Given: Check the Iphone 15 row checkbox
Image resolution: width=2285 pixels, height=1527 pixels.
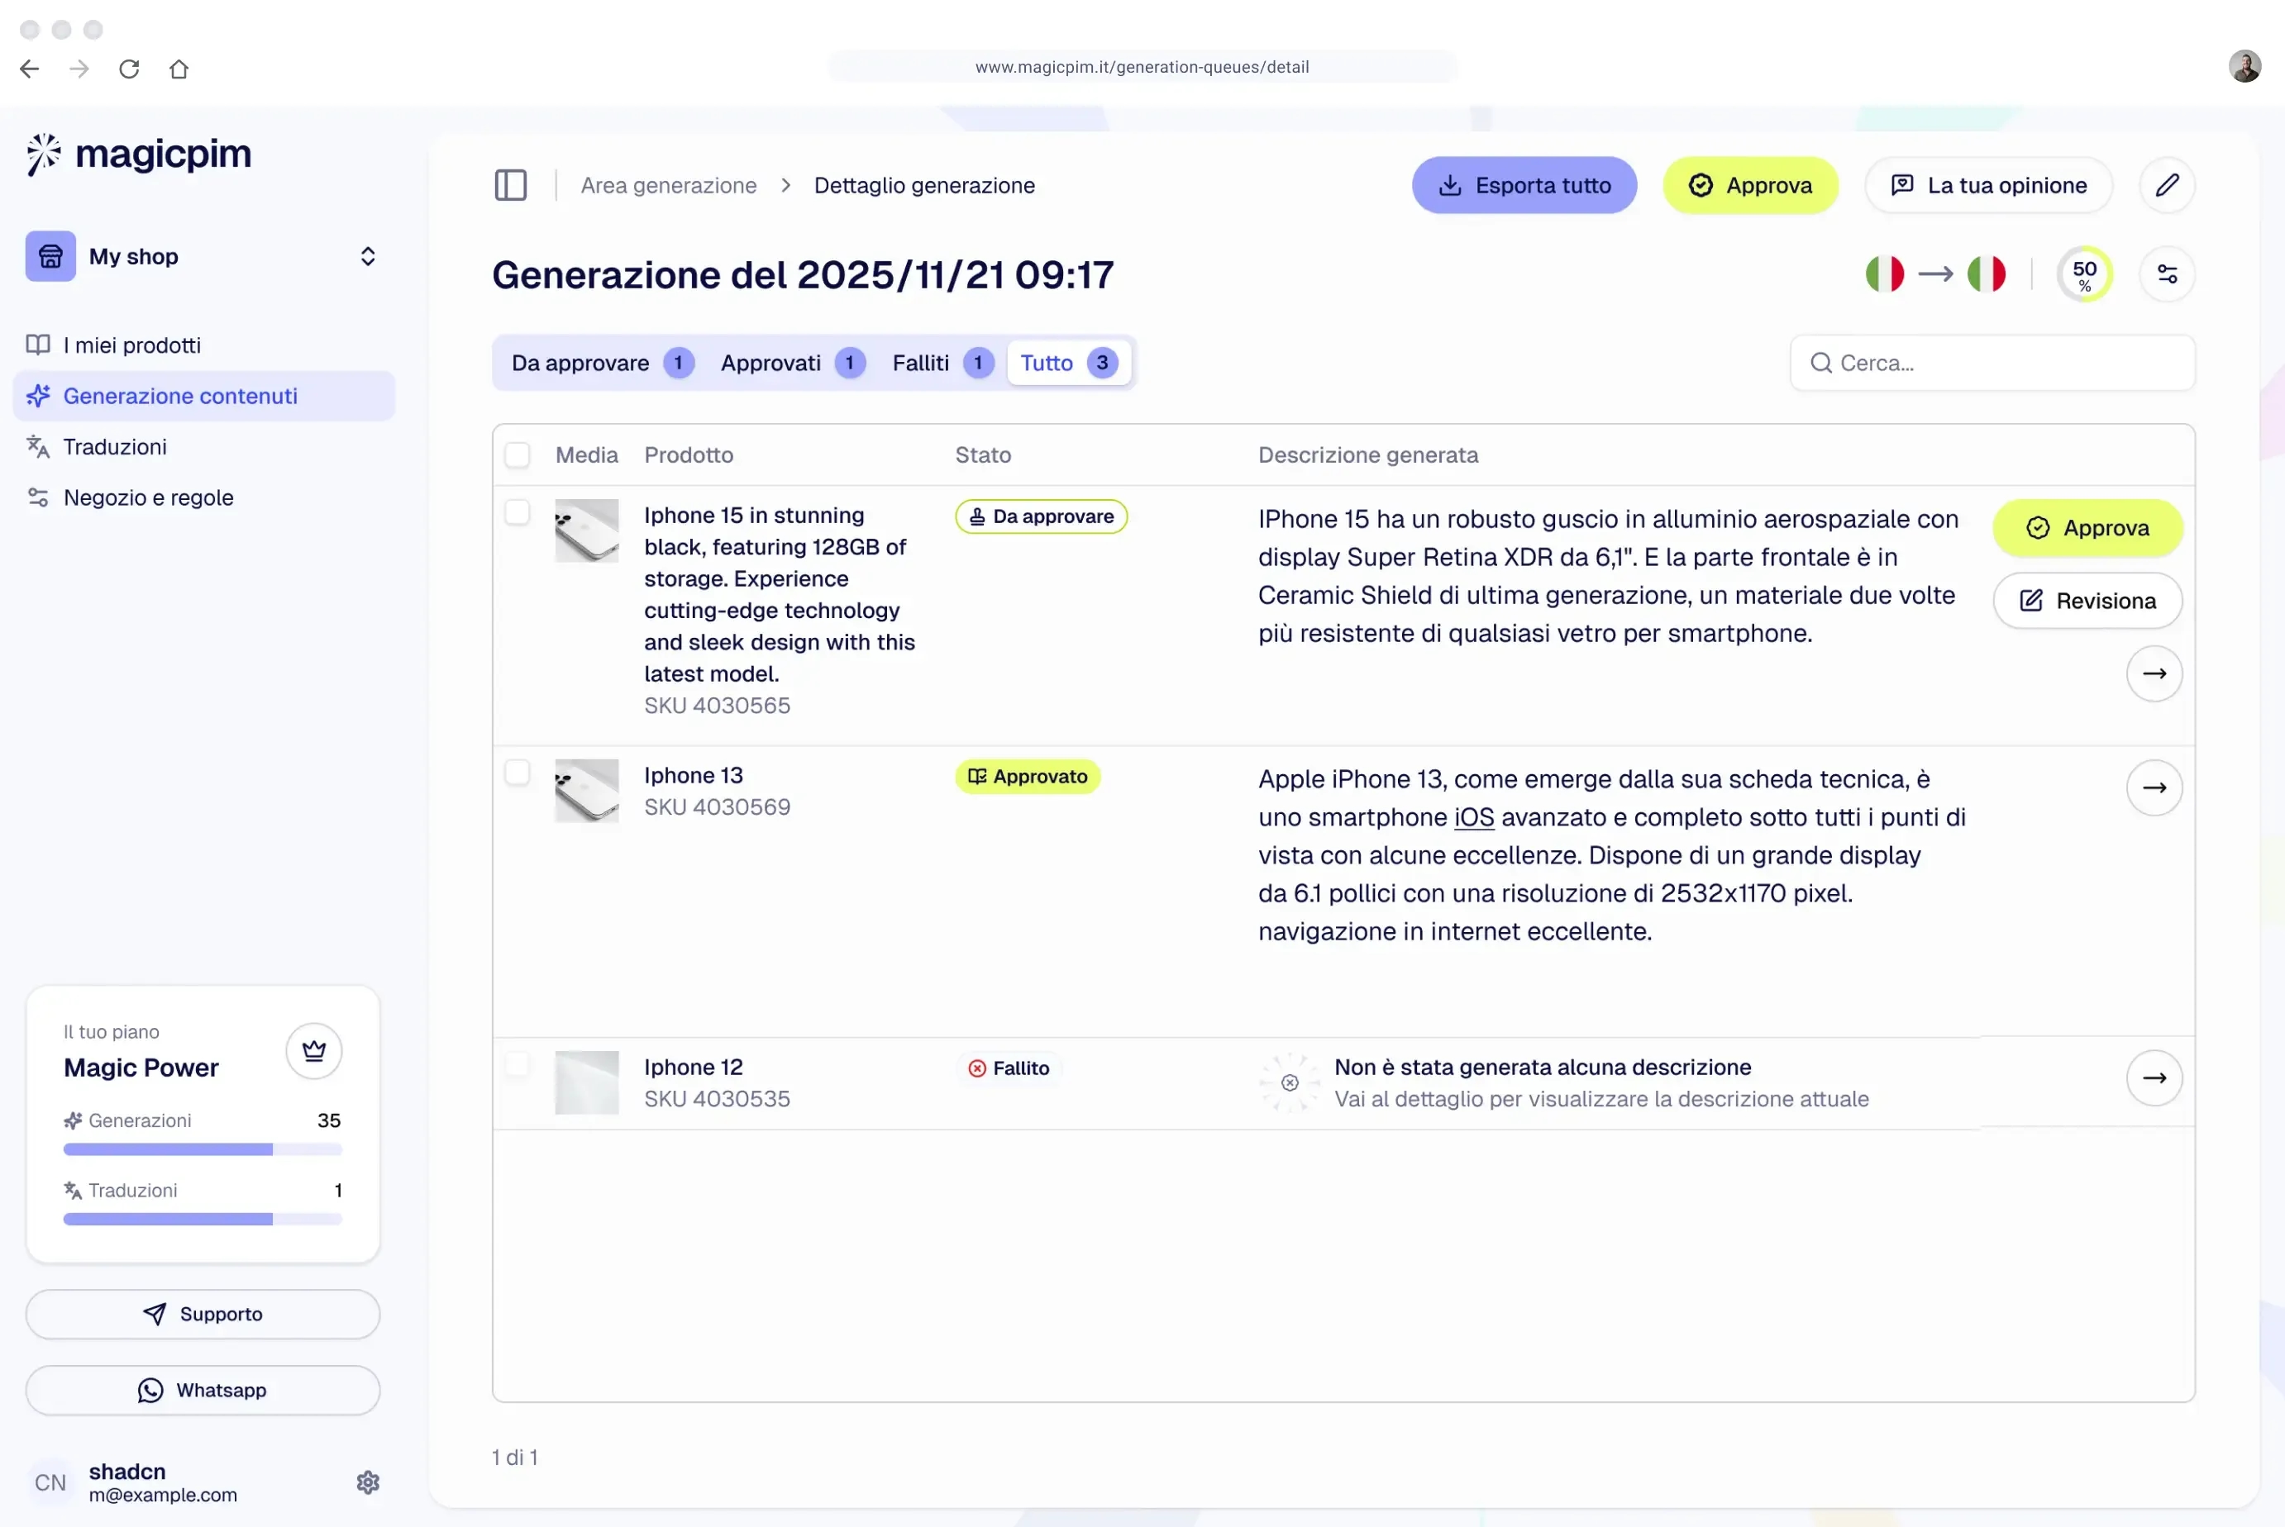Looking at the screenshot, I should click(518, 513).
